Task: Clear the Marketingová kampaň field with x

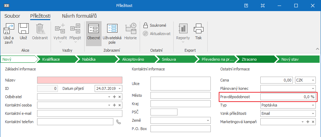Action: pyautogui.click(x=313, y=122)
